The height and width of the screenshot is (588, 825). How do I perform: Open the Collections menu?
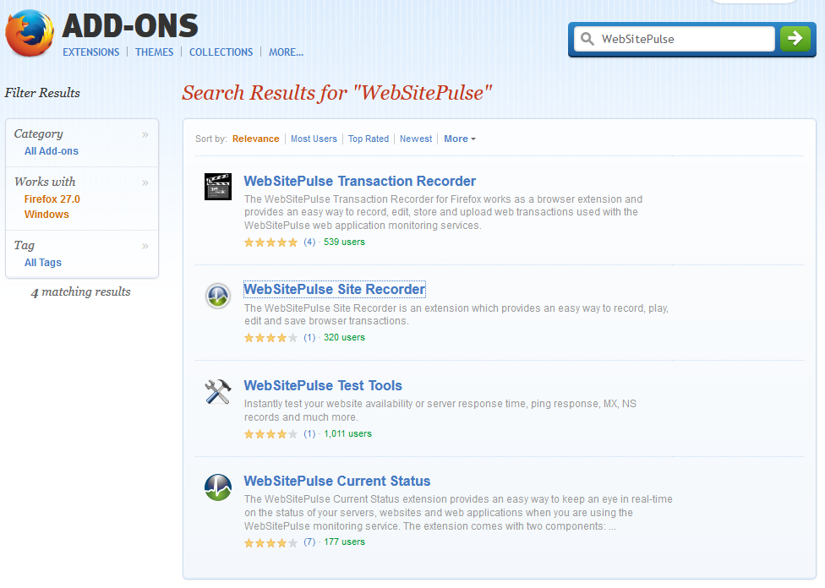tap(221, 52)
